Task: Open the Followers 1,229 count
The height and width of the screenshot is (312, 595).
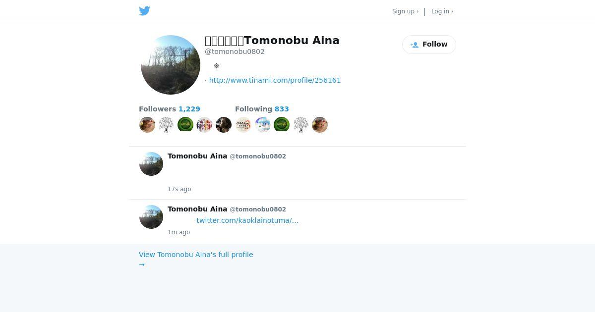Action: pos(170,109)
